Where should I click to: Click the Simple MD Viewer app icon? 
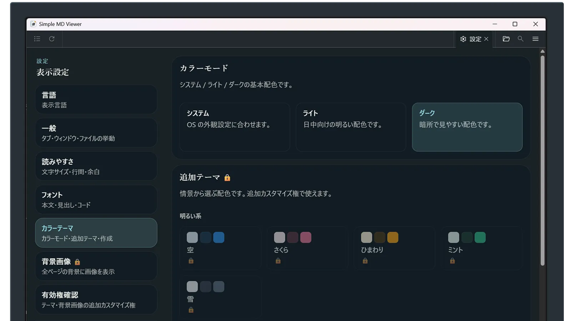pyautogui.click(x=33, y=24)
